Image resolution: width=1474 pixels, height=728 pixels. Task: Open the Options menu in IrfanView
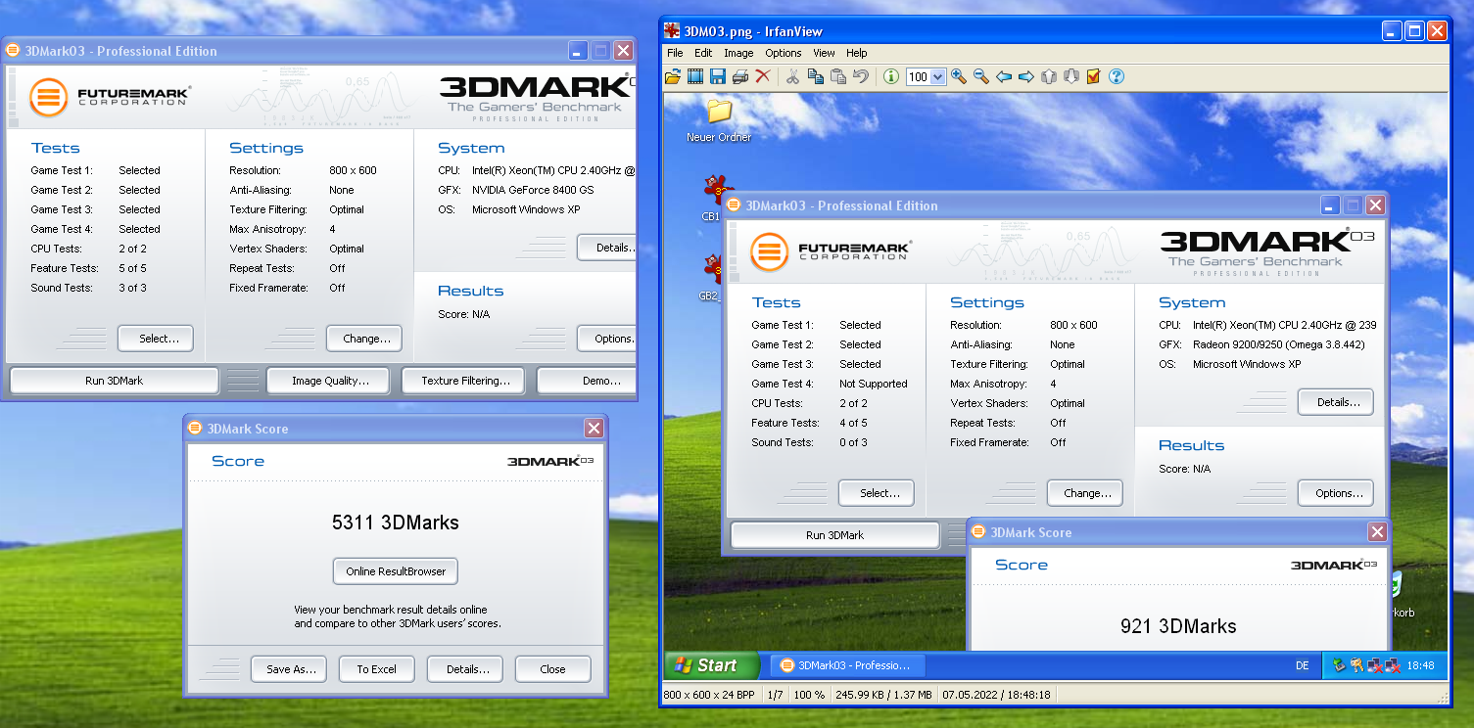784,53
